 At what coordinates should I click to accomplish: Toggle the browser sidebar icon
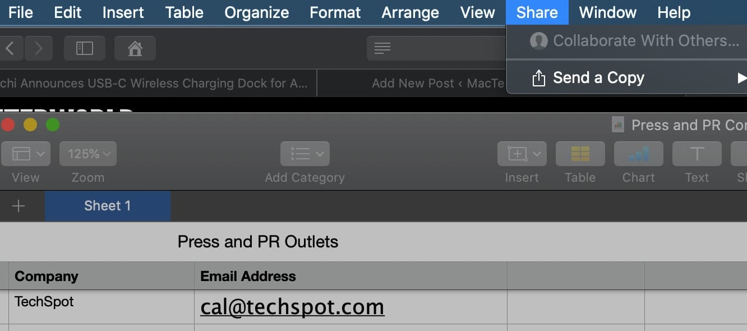[x=85, y=49]
